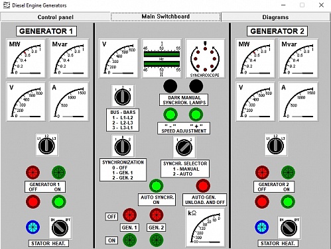Click the Generator 1 red OFF pushbutton
Viewport: 331px width, 249px height.
point(33,201)
